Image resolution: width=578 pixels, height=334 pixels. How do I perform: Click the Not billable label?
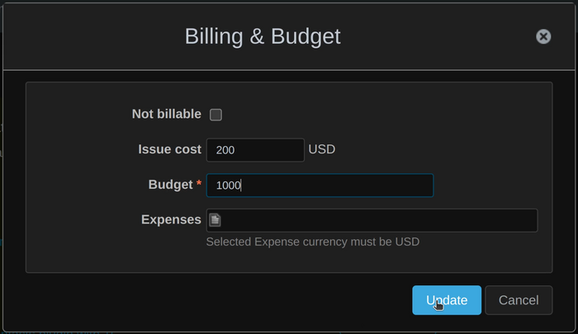click(166, 114)
